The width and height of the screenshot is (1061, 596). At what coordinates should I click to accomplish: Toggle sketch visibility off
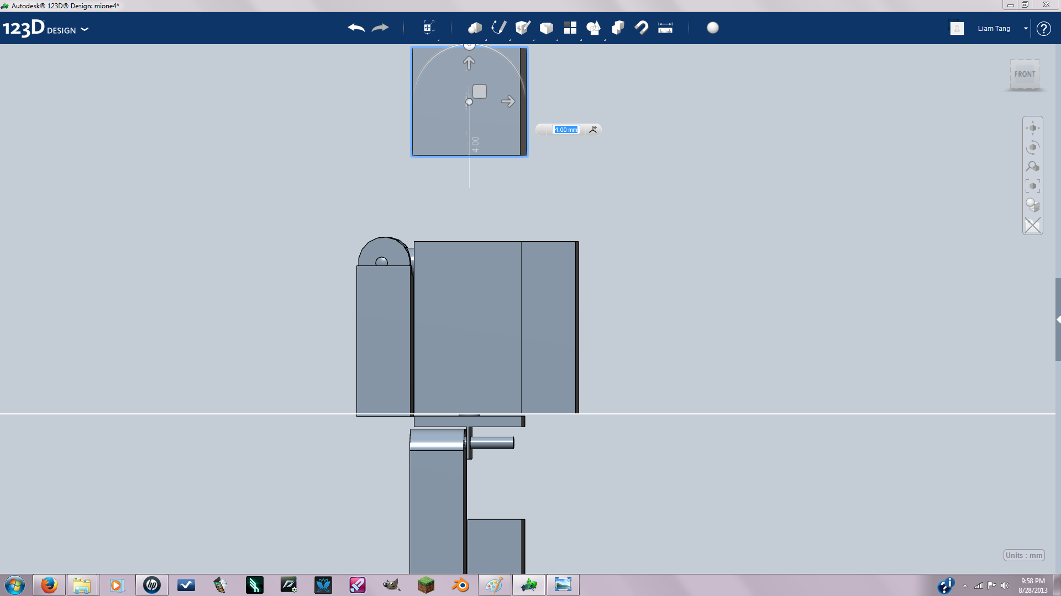(1033, 225)
